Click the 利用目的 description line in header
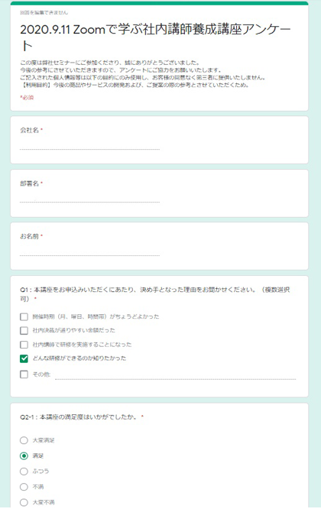The height and width of the screenshot is (509, 321). click(x=135, y=86)
